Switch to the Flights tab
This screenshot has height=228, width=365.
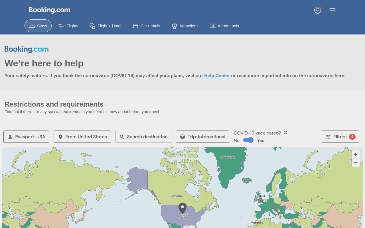click(x=68, y=26)
